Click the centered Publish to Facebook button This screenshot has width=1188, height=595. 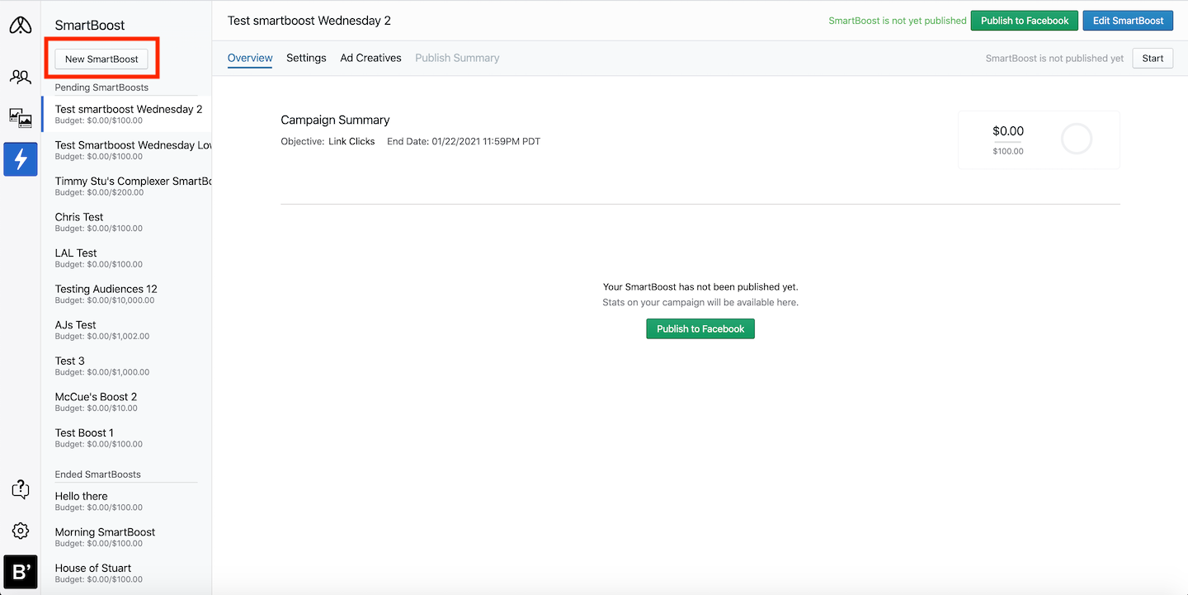[700, 328]
